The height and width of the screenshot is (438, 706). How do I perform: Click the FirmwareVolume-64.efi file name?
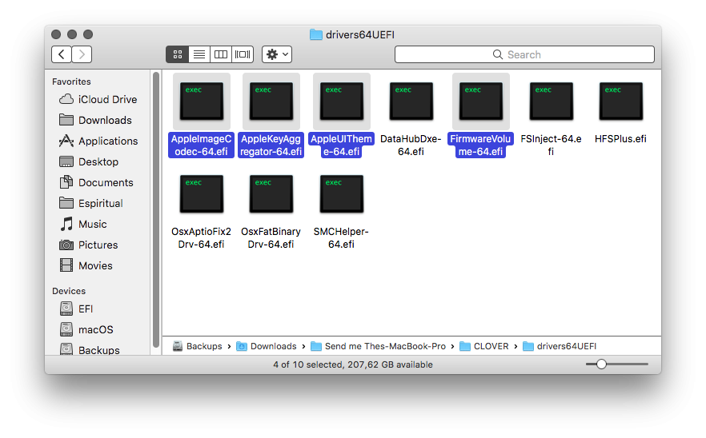point(481,145)
